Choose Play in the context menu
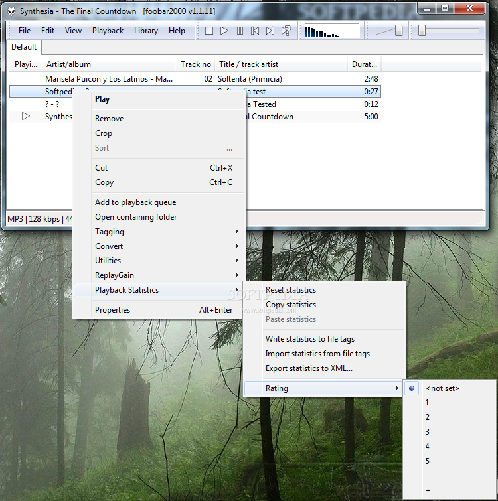The image size is (498, 501). pos(159,99)
